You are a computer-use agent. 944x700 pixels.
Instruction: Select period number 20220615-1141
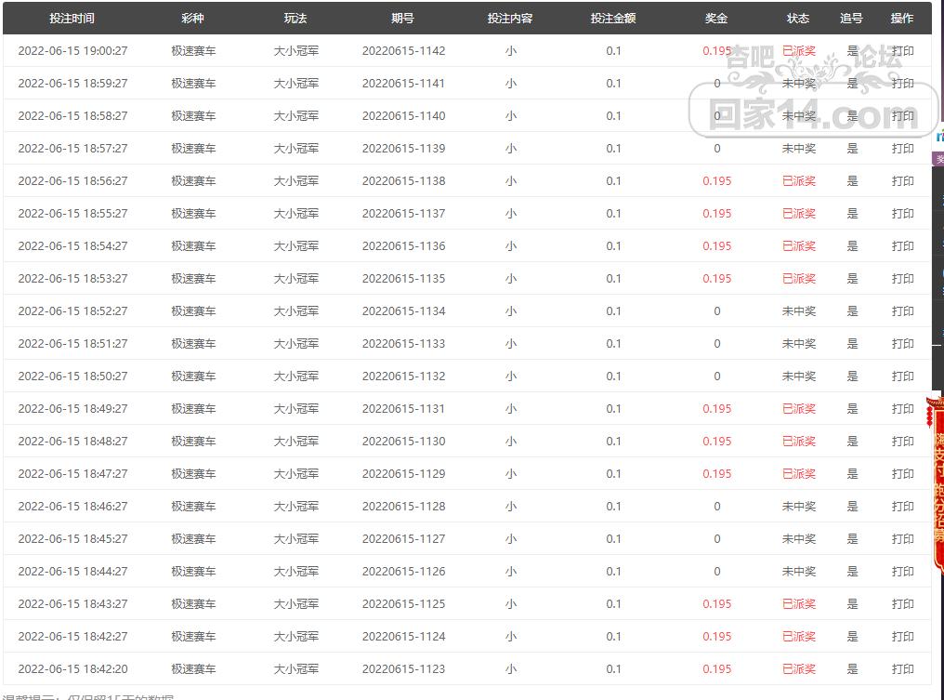pyautogui.click(x=404, y=83)
